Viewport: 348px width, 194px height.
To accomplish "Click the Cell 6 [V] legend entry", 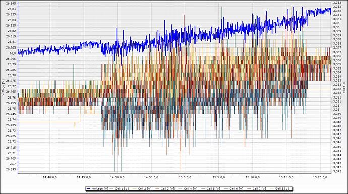I will (x=234, y=188).
